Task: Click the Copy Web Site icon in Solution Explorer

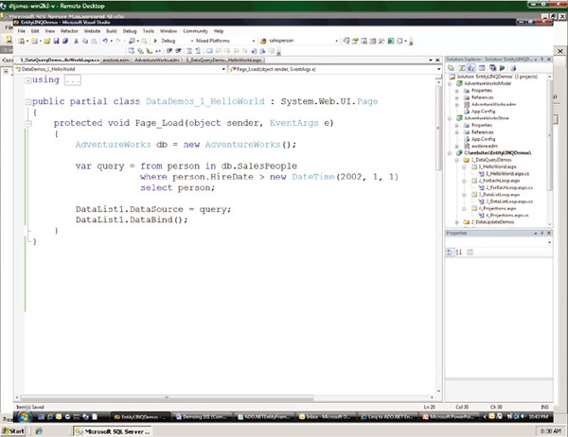Action: pos(492,68)
